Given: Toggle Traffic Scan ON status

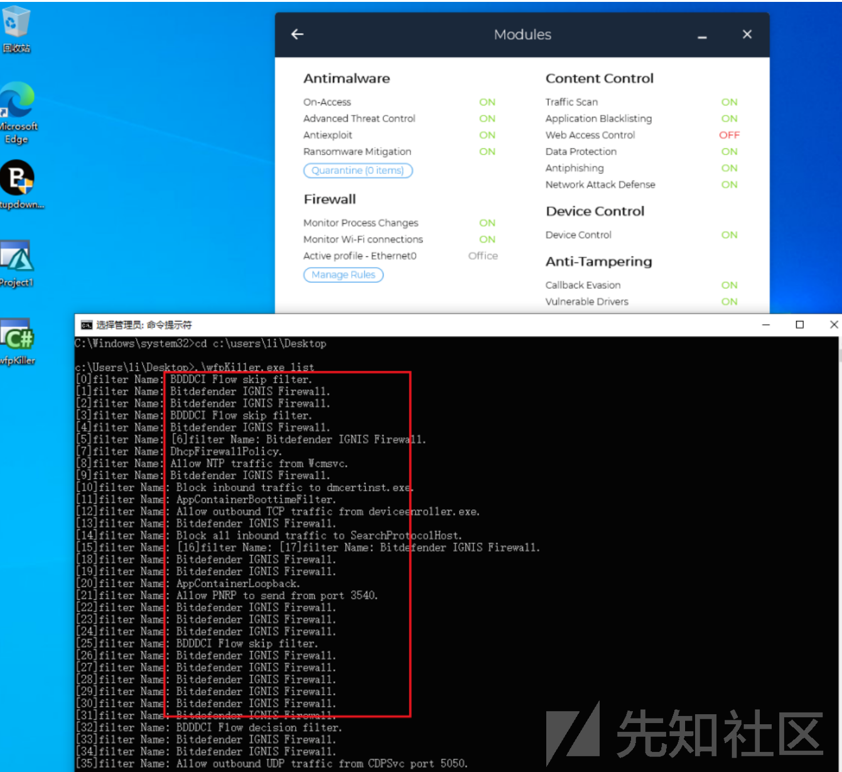Looking at the screenshot, I should (730, 102).
